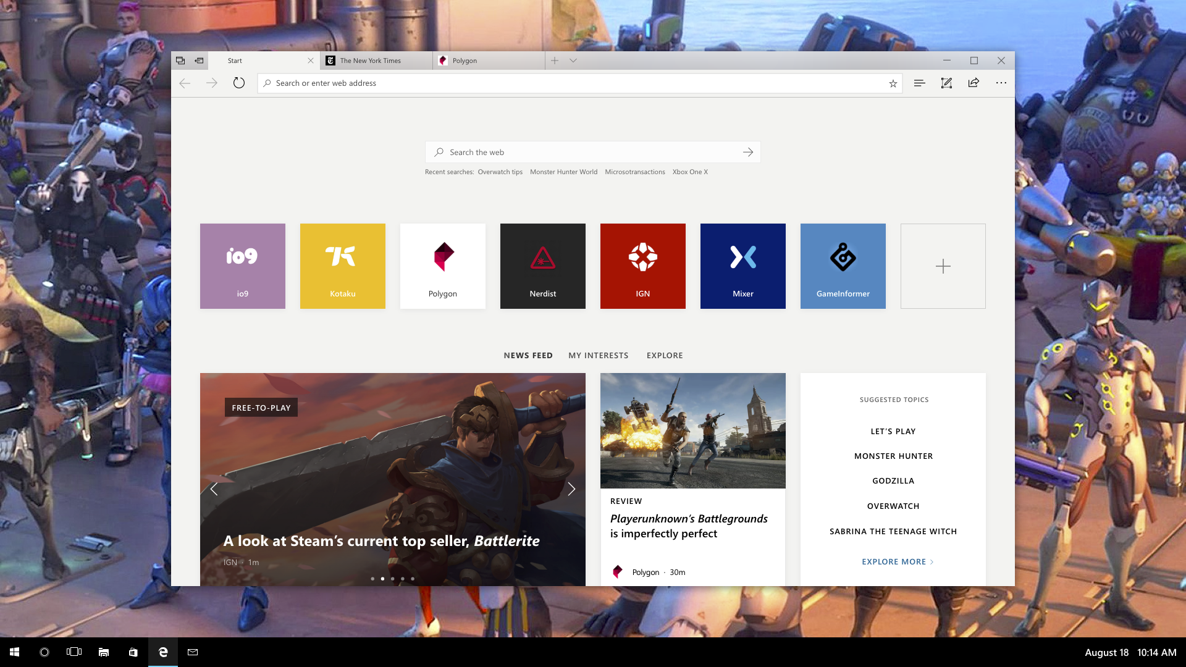Select the Overwatch suggested topic
Screen dimensions: 1186x667
[x=893, y=506]
